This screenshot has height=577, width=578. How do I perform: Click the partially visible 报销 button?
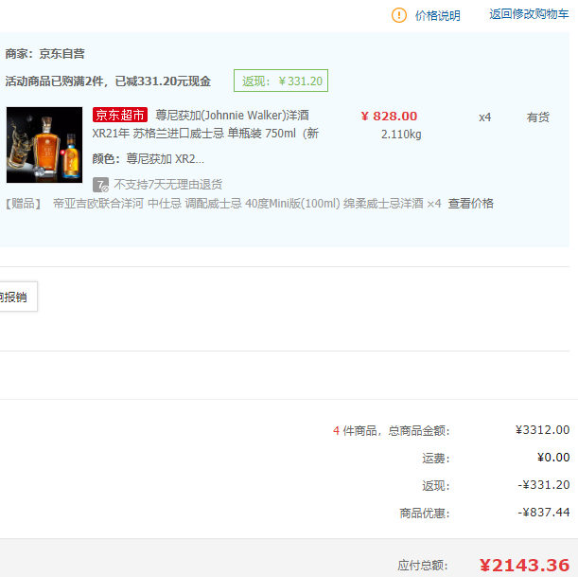[17, 297]
